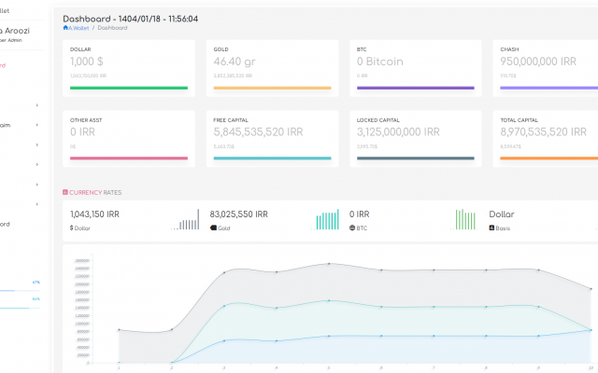This screenshot has width=598, height=373.
Task: Click the dollar sign icon under 1,043,150 IRR
Action: (x=72, y=228)
